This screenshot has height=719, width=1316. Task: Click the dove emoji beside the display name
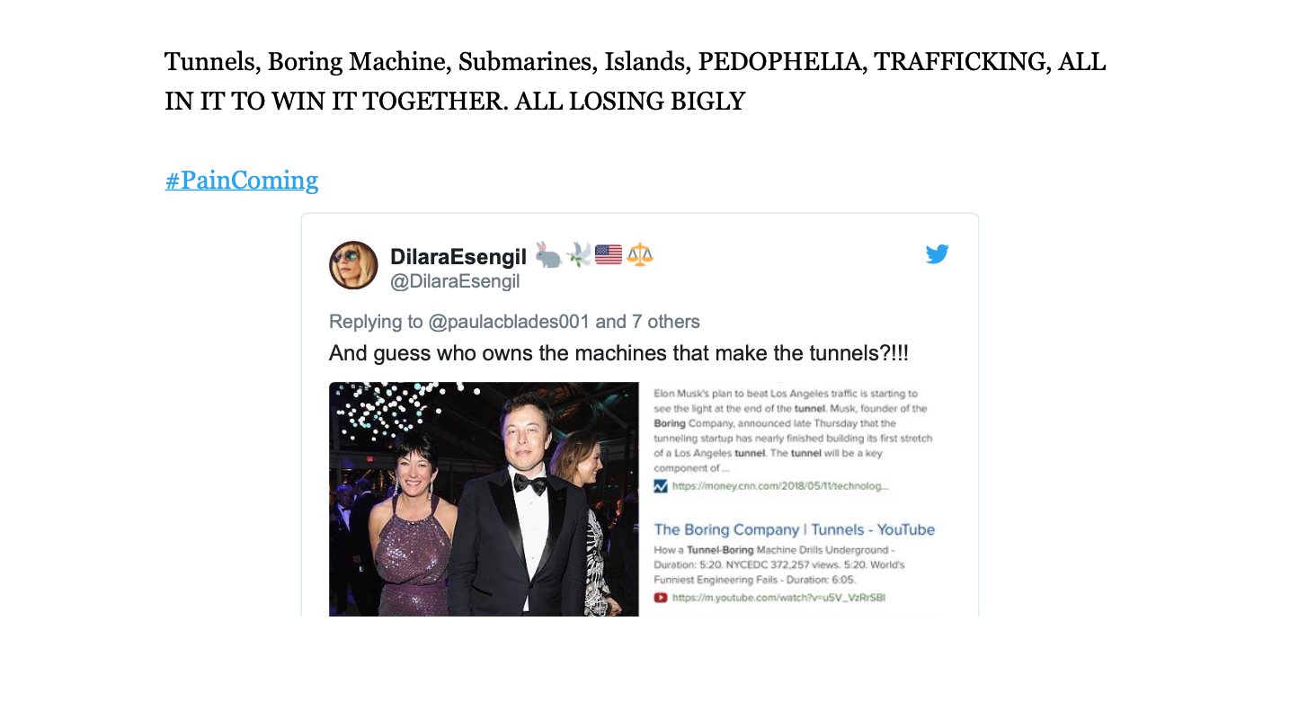[x=578, y=255]
